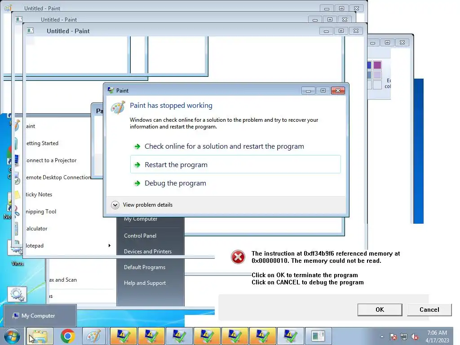460x345 pixels.
Task: Pick the light lavender color swatch
Action: [x=377, y=75]
